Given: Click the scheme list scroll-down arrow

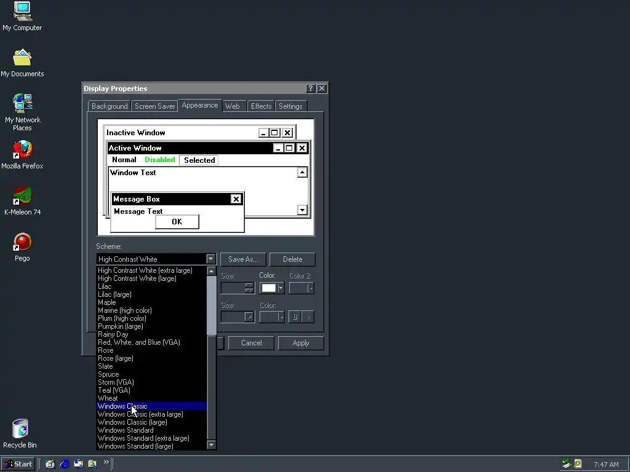Looking at the screenshot, I should (x=212, y=445).
